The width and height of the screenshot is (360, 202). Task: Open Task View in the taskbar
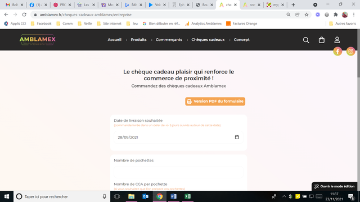(x=117, y=196)
